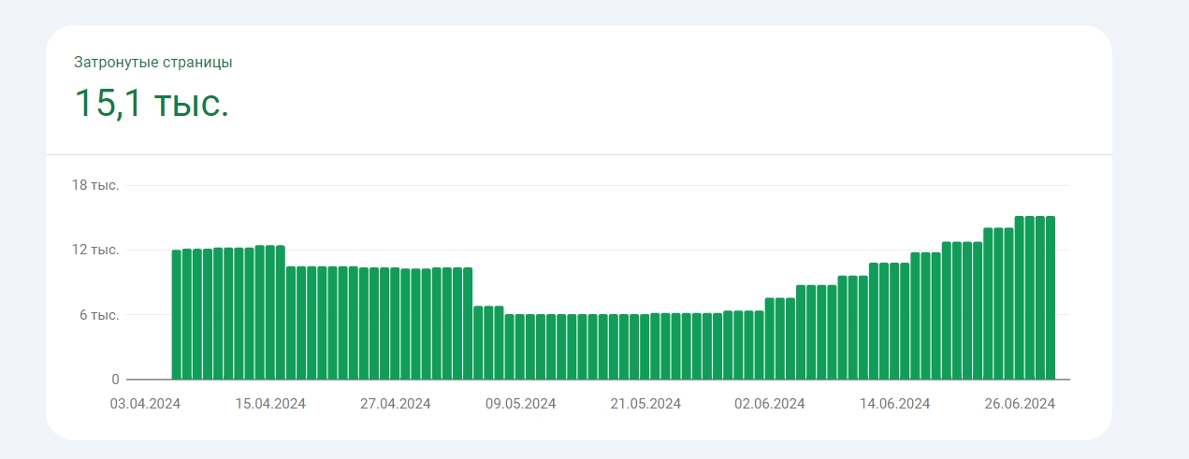Click the bar above the 21.05.2024 label

coord(645,347)
